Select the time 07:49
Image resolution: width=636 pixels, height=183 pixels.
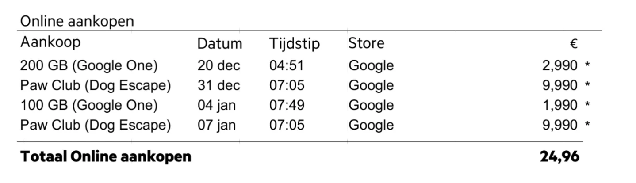[x=287, y=105]
